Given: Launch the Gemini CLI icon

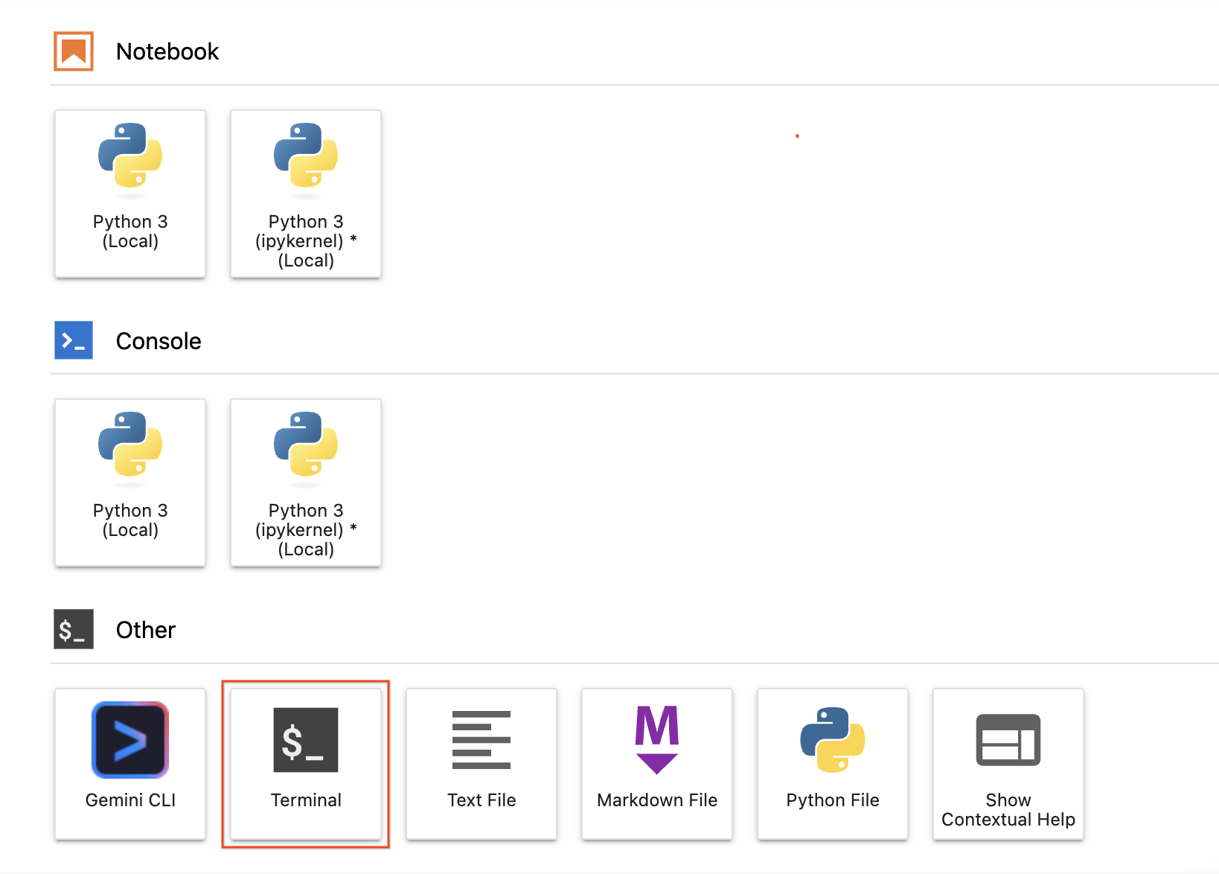Looking at the screenshot, I should click(130, 740).
